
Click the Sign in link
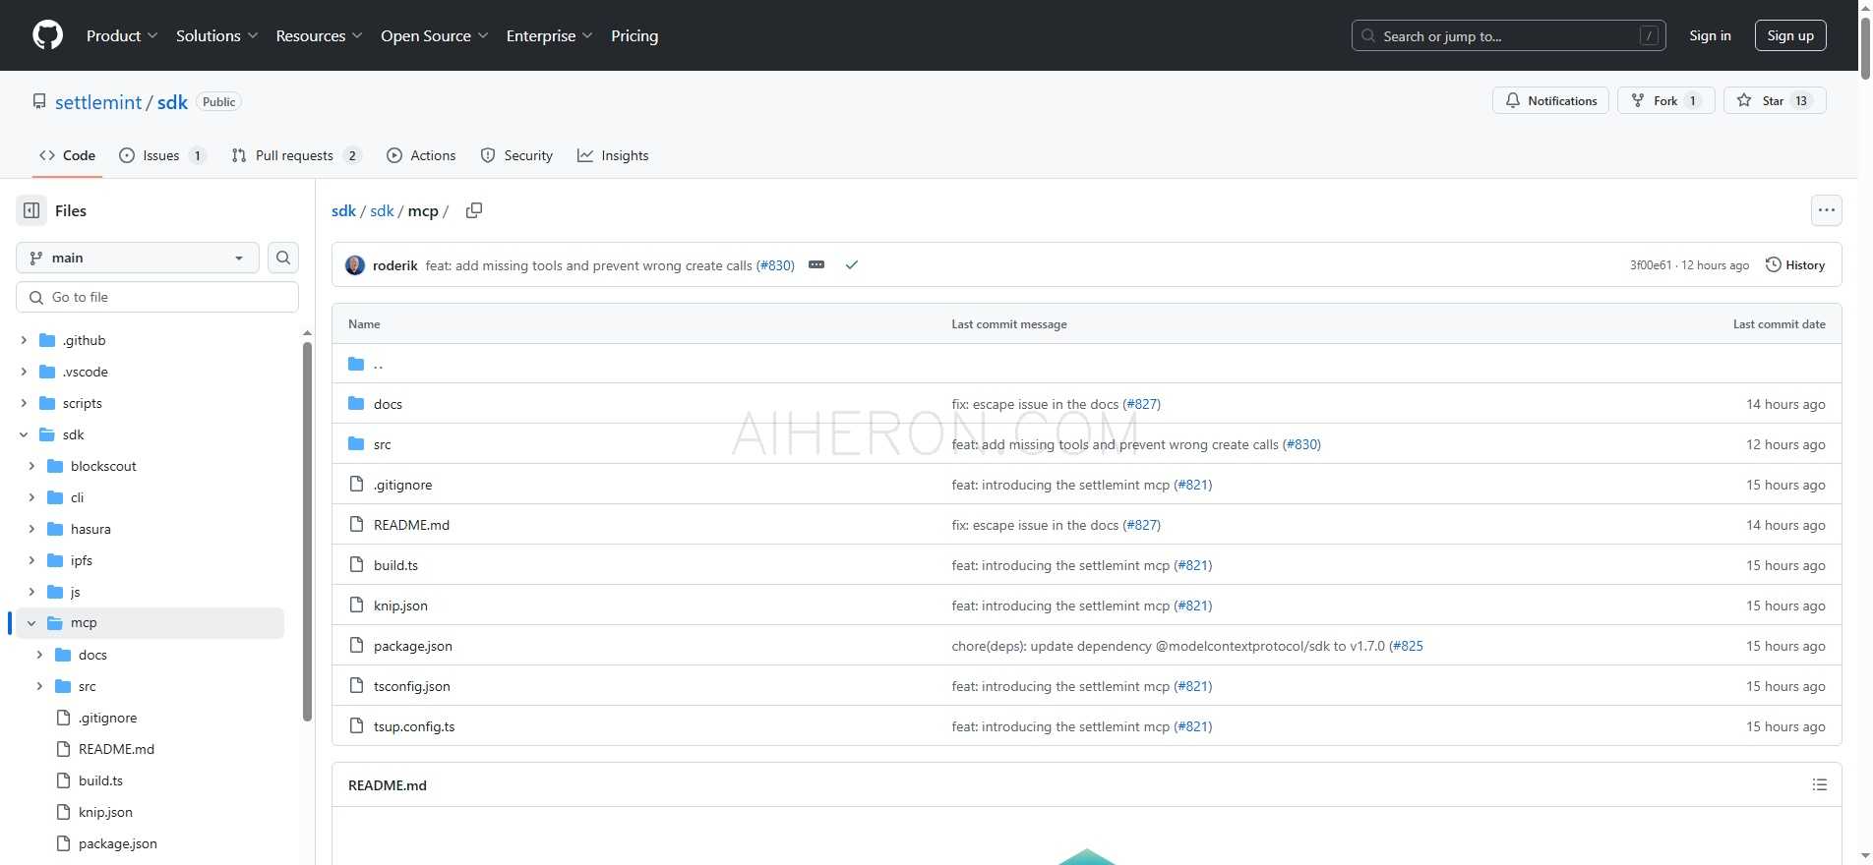[1710, 35]
